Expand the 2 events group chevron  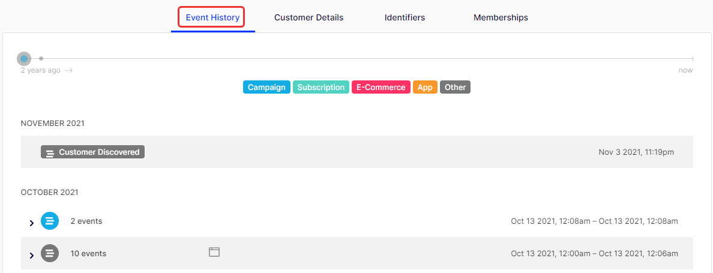tap(31, 223)
